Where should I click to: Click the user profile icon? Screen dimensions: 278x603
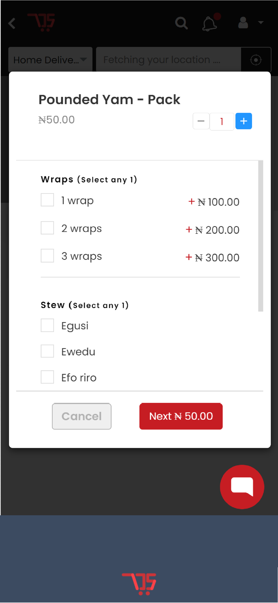pyautogui.click(x=243, y=23)
